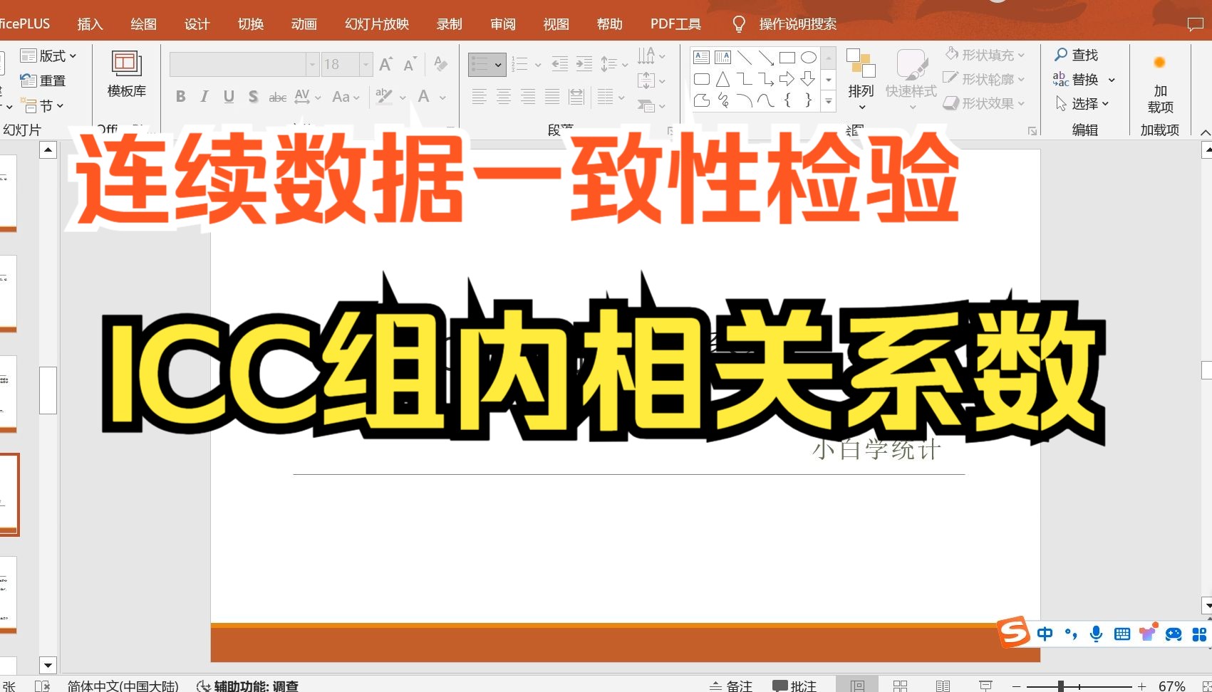Justify paragraph text
Image resolution: width=1212 pixels, height=692 pixels.
point(552,97)
